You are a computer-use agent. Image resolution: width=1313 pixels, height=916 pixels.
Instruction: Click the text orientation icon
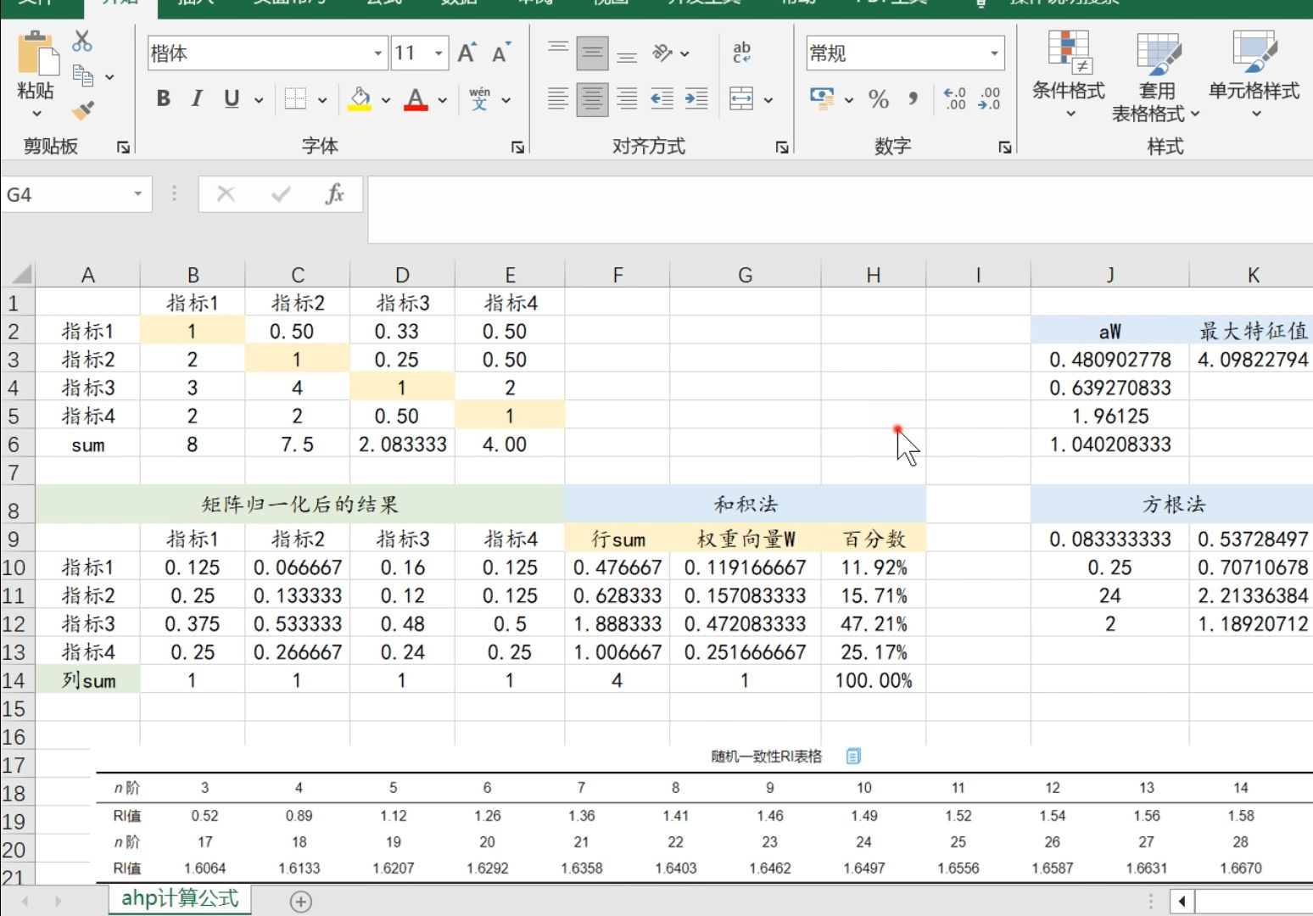click(x=662, y=53)
